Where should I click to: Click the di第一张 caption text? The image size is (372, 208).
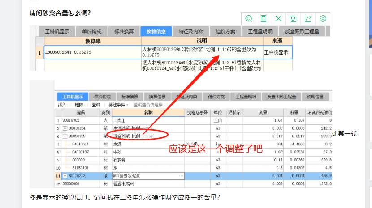[x=345, y=133]
